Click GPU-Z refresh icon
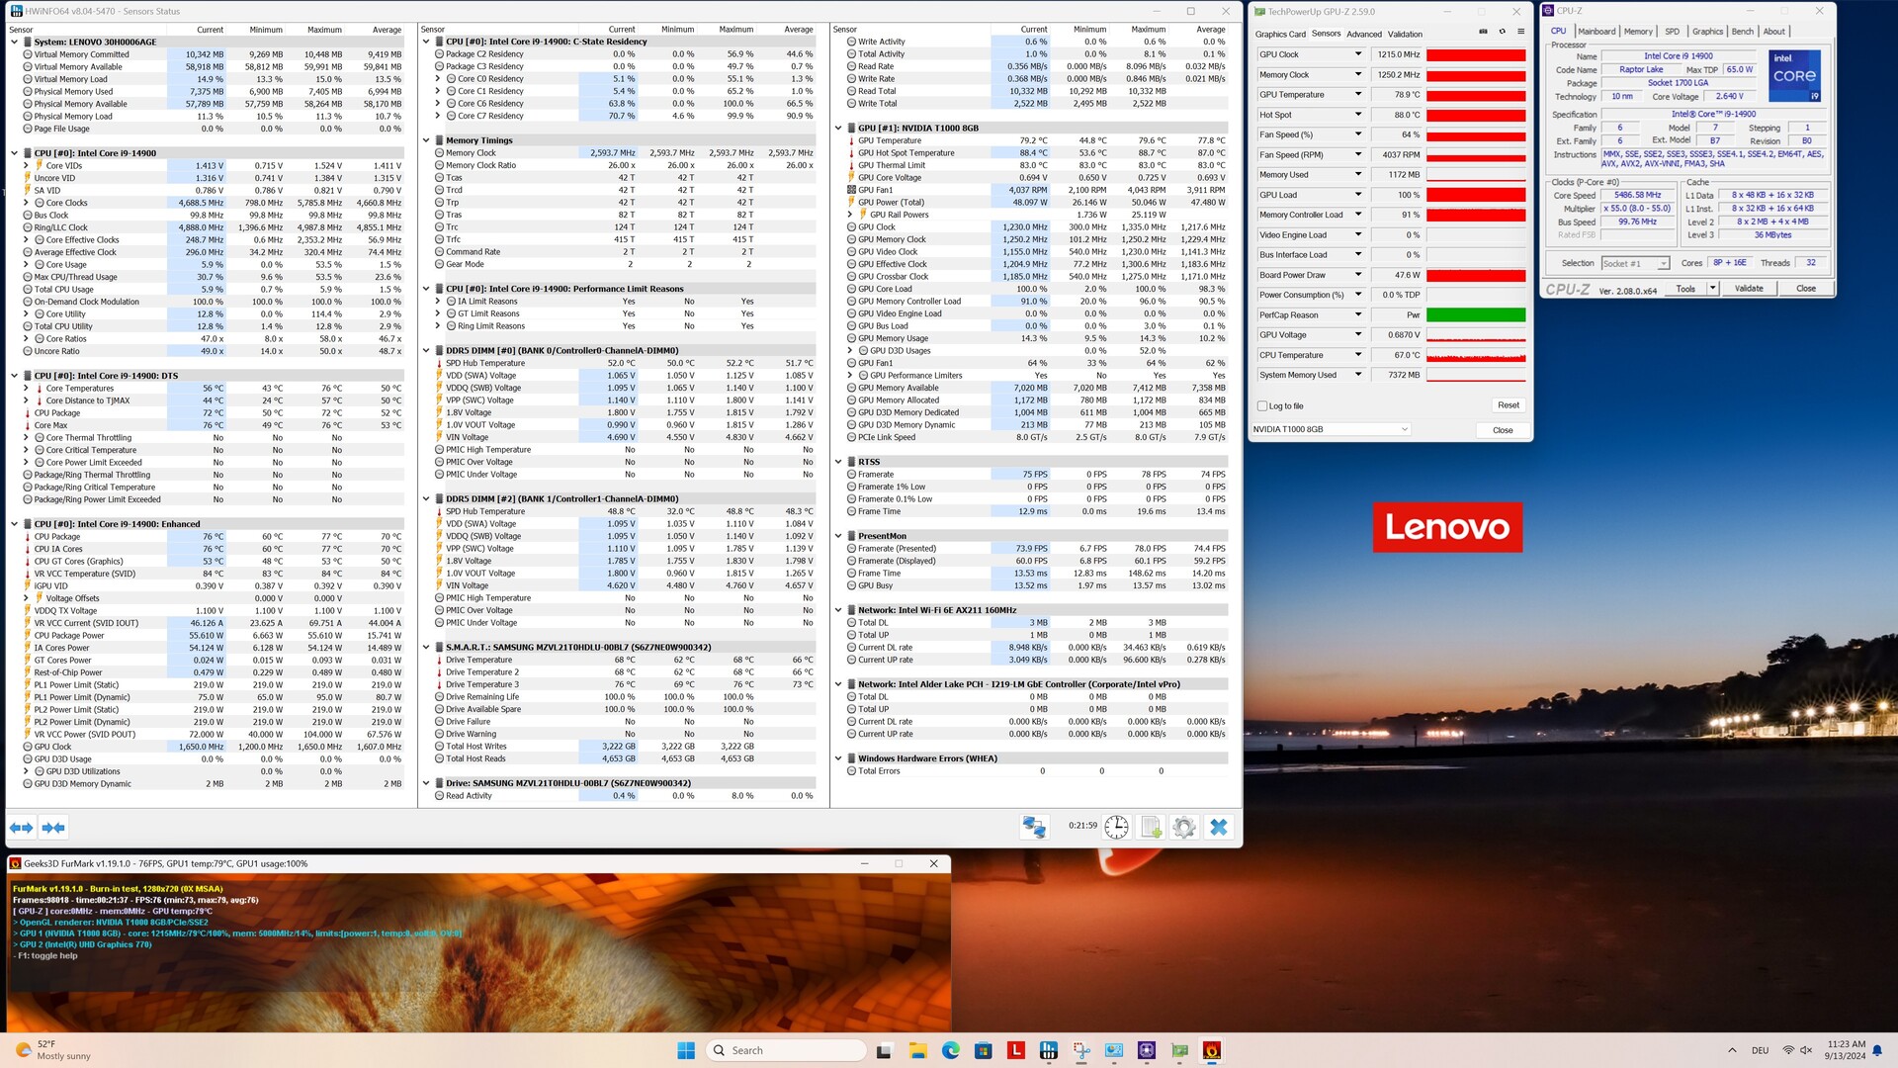Viewport: 1898px width, 1068px height. point(1502,32)
